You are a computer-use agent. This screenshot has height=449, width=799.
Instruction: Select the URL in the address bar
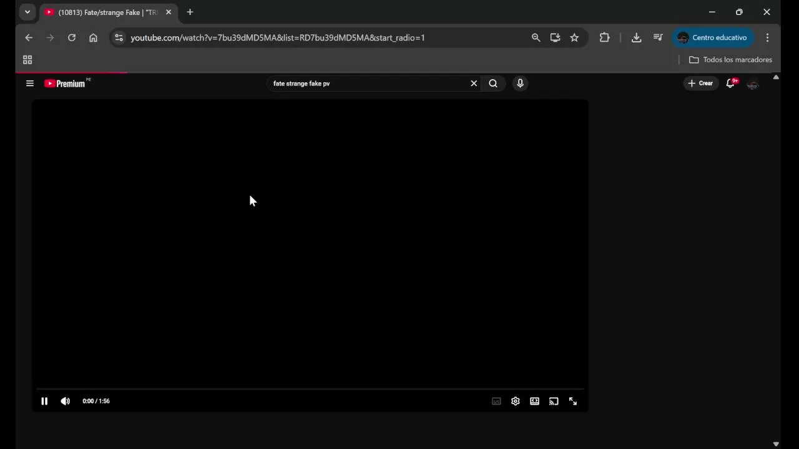point(278,37)
